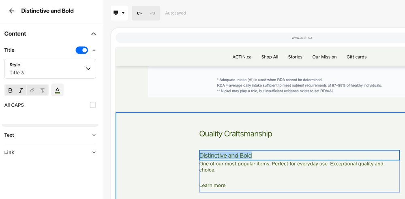Expand the Text section
Image resolution: width=405 pixels, height=199 pixels.
point(94,135)
